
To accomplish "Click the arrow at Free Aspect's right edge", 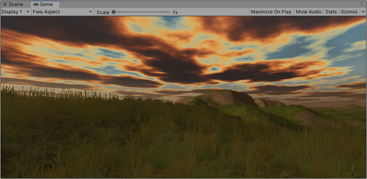I will tap(90, 12).
